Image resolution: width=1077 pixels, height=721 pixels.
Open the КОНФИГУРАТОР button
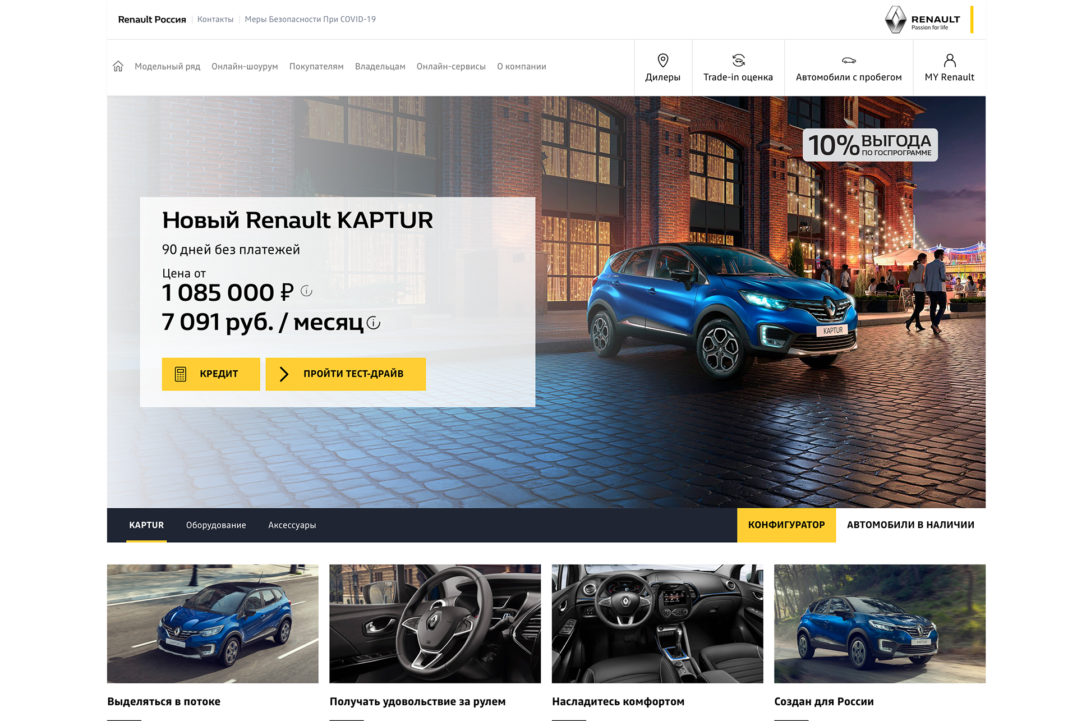(786, 525)
